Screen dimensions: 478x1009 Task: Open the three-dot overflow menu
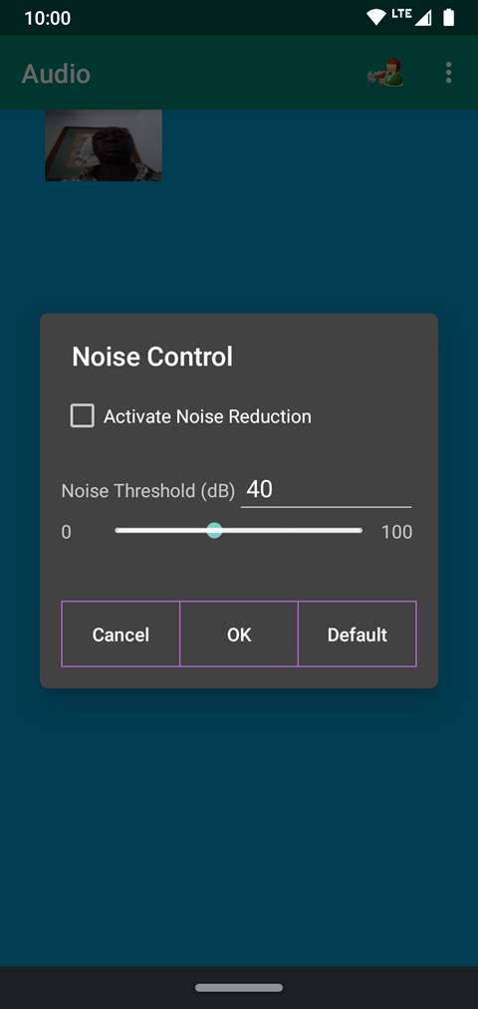pos(448,73)
